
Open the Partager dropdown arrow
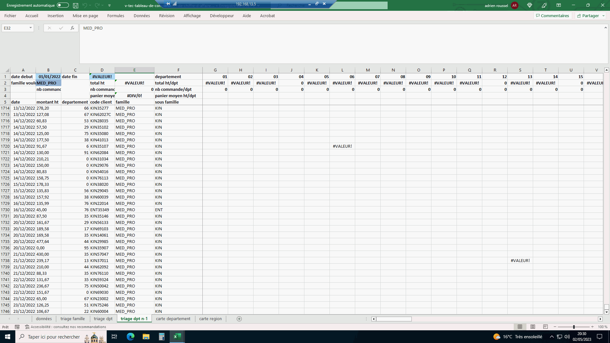(x=603, y=16)
